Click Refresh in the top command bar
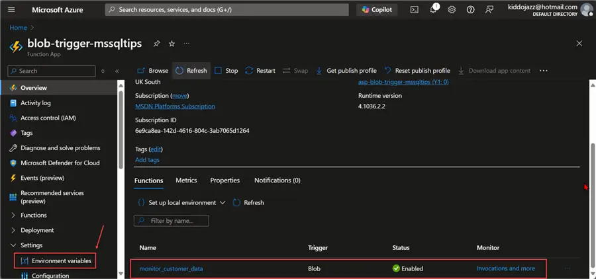 coord(191,71)
